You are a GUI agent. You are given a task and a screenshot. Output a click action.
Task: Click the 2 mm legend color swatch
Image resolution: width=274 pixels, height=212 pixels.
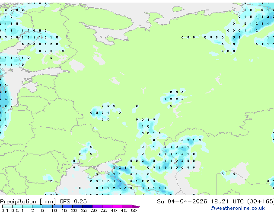(37, 206)
